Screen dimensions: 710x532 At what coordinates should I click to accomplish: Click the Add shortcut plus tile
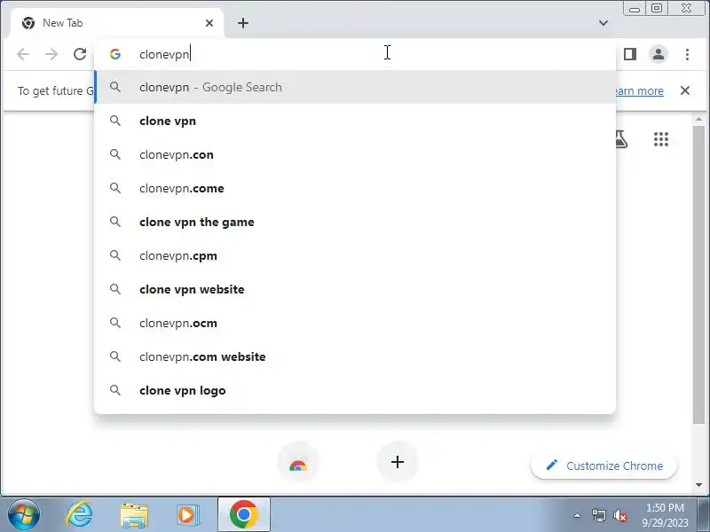pyautogui.click(x=397, y=462)
